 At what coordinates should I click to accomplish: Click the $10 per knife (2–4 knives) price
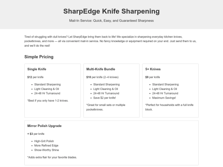click(x=102, y=77)
